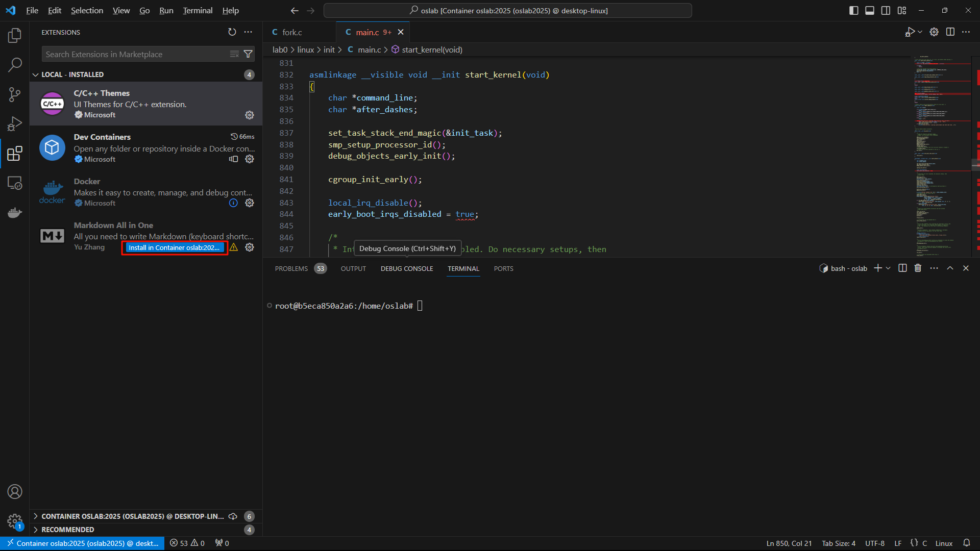The width and height of the screenshot is (980, 551).
Task: Toggle the bottom panel layout button
Action: (870, 11)
